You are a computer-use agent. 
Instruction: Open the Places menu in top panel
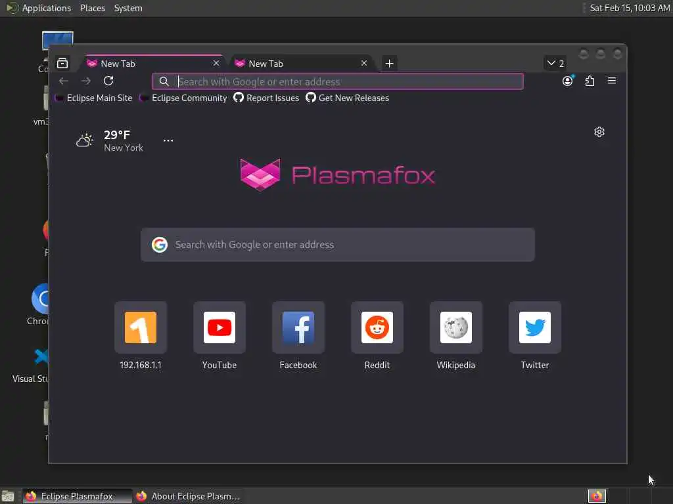(93, 8)
